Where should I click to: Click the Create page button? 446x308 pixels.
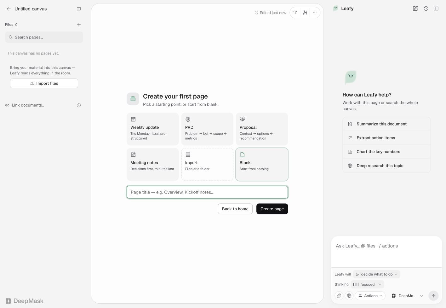point(272,209)
